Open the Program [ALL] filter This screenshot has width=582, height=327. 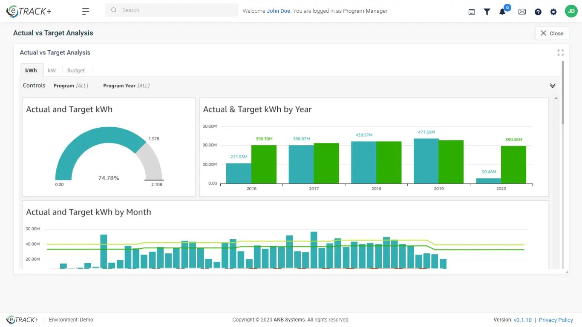(x=71, y=86)
